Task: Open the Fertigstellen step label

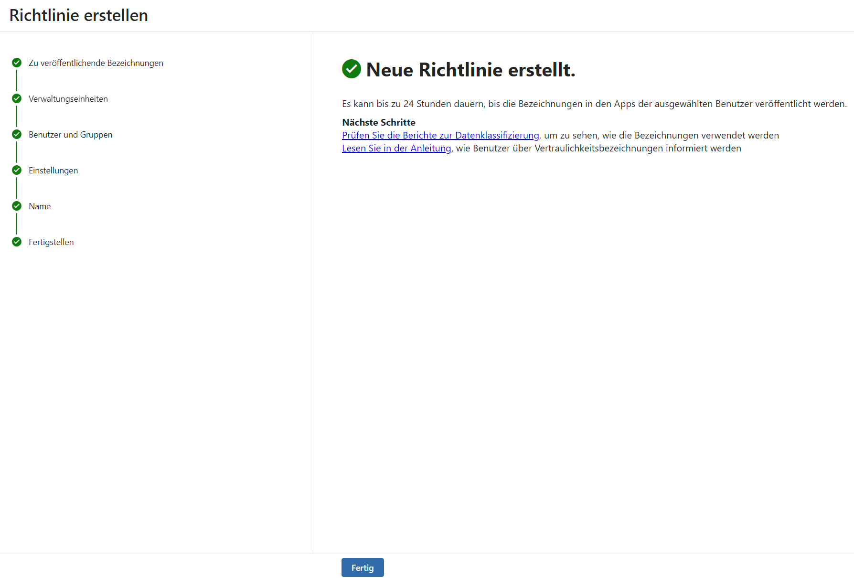Action: (x=51, y=242)
